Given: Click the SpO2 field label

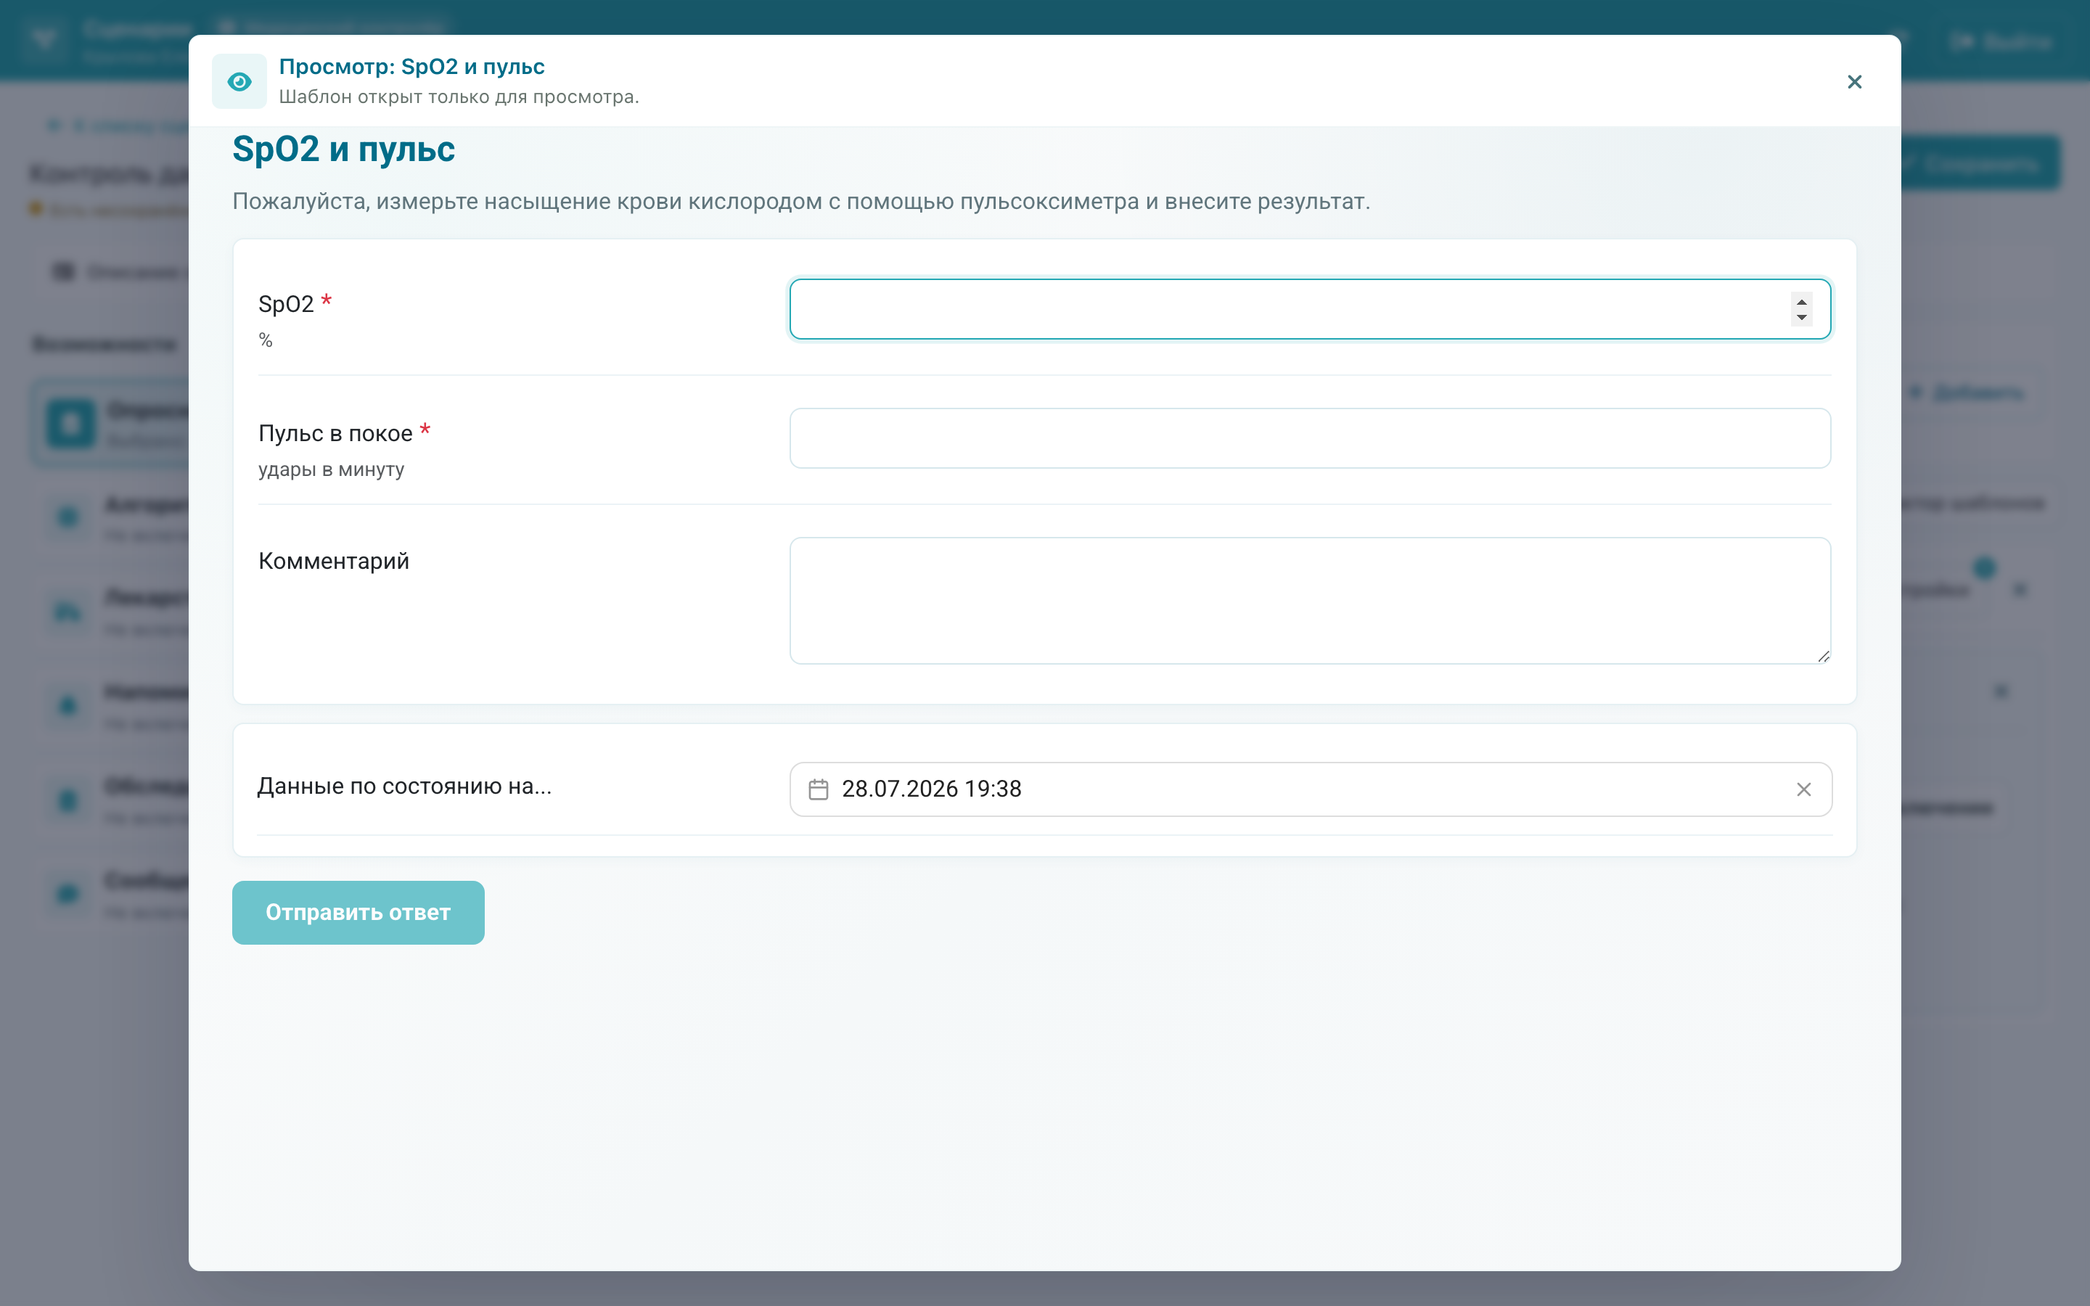Looking at the screenshot, I should tap(286, 304).
